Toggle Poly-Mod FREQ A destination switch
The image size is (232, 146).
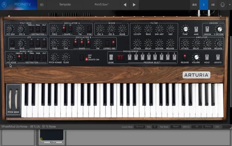pos(31,29)
